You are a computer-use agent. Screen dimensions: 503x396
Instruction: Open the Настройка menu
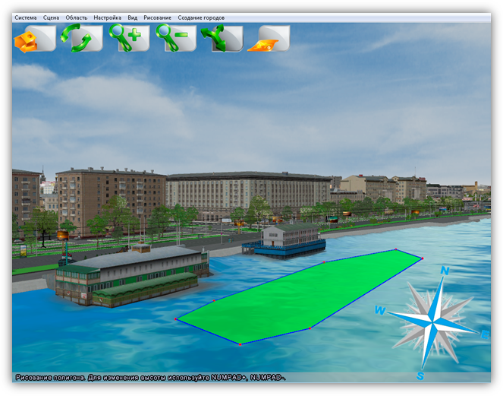pyautogui.click(x=108, y=17)
